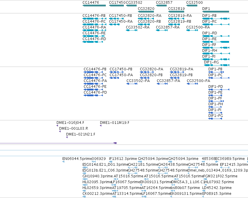Select transcript CG32500-RA

coord(192,30)
